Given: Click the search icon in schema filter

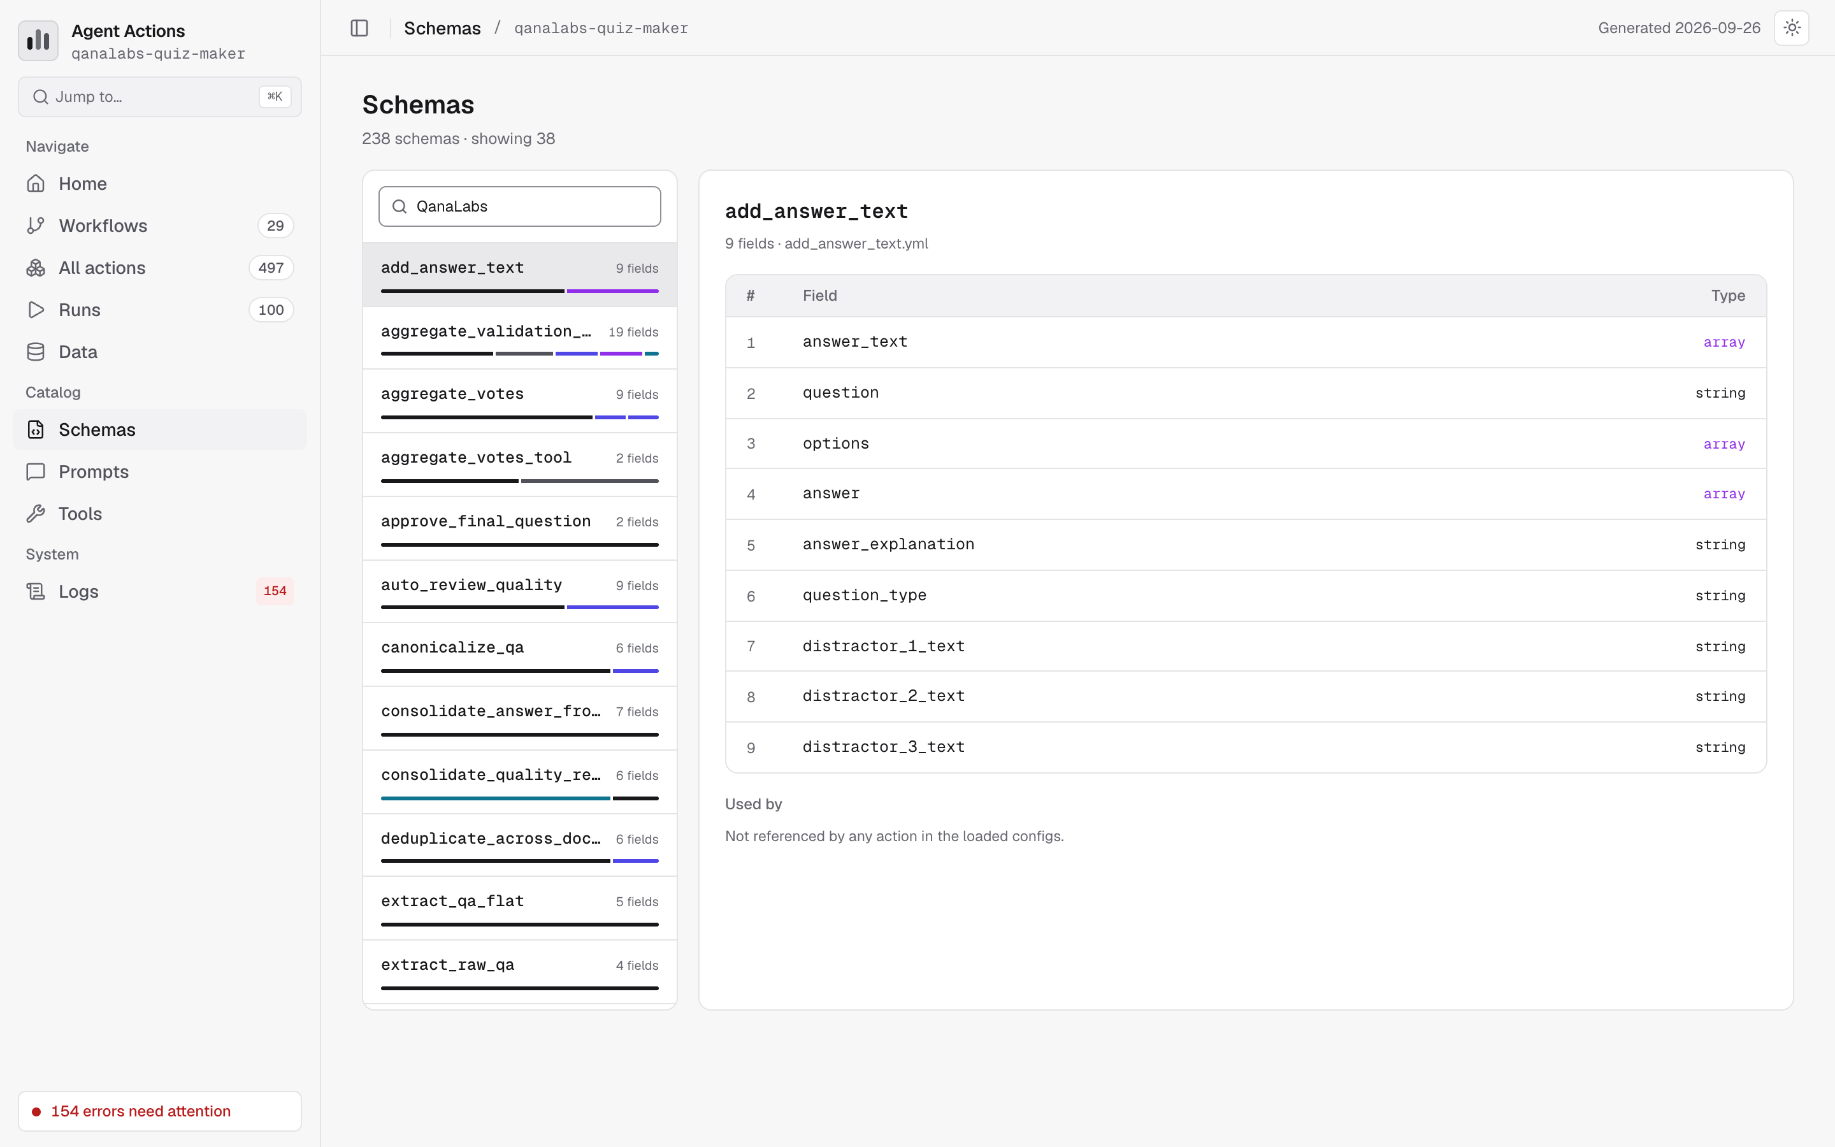Looking at the screenshot, I should pyautogui.click(x=399, y=206).
